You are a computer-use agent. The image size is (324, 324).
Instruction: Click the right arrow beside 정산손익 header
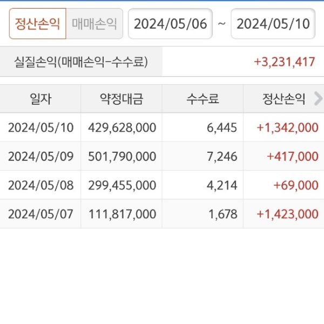click(x=318, y=98)
